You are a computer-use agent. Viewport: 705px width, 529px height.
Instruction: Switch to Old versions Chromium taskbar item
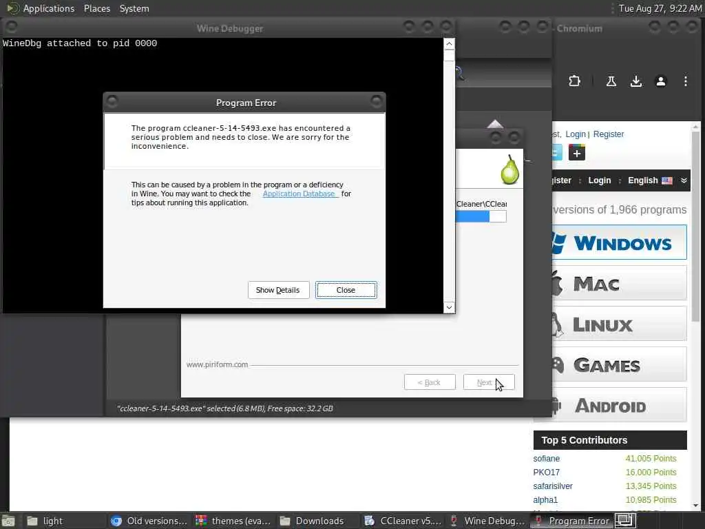tap(149, 521)
